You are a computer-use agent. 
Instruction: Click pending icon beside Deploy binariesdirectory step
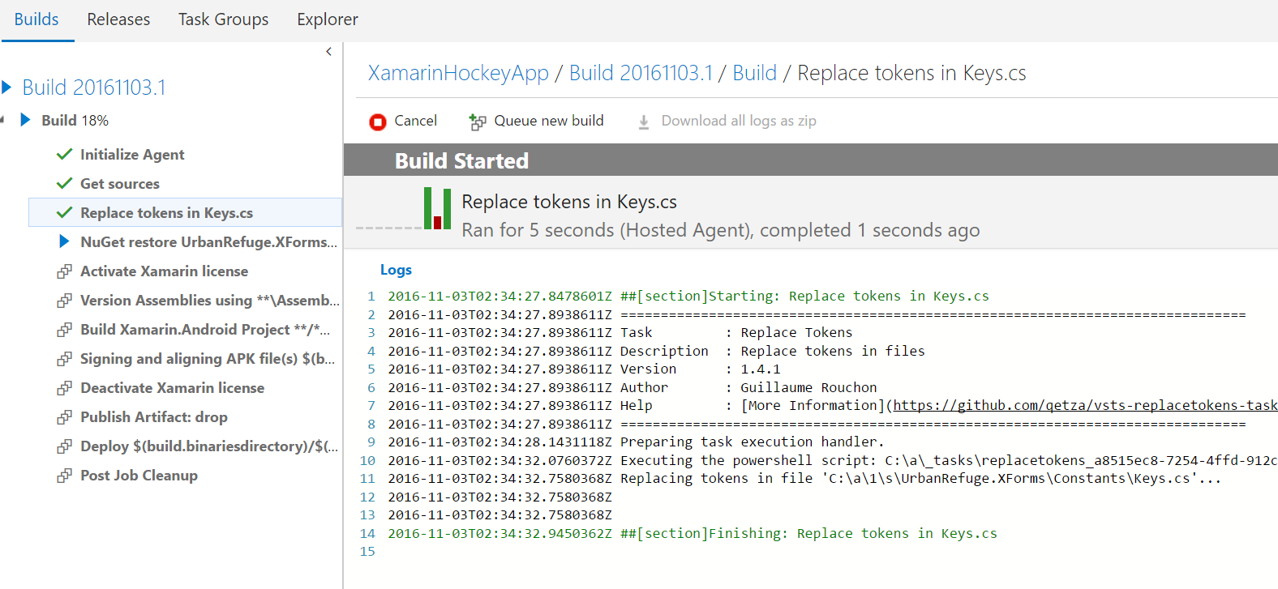[64, 446]
